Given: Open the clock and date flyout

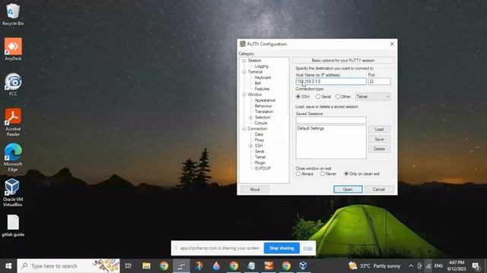Looking at the screenshot, I should pos(457,266).
